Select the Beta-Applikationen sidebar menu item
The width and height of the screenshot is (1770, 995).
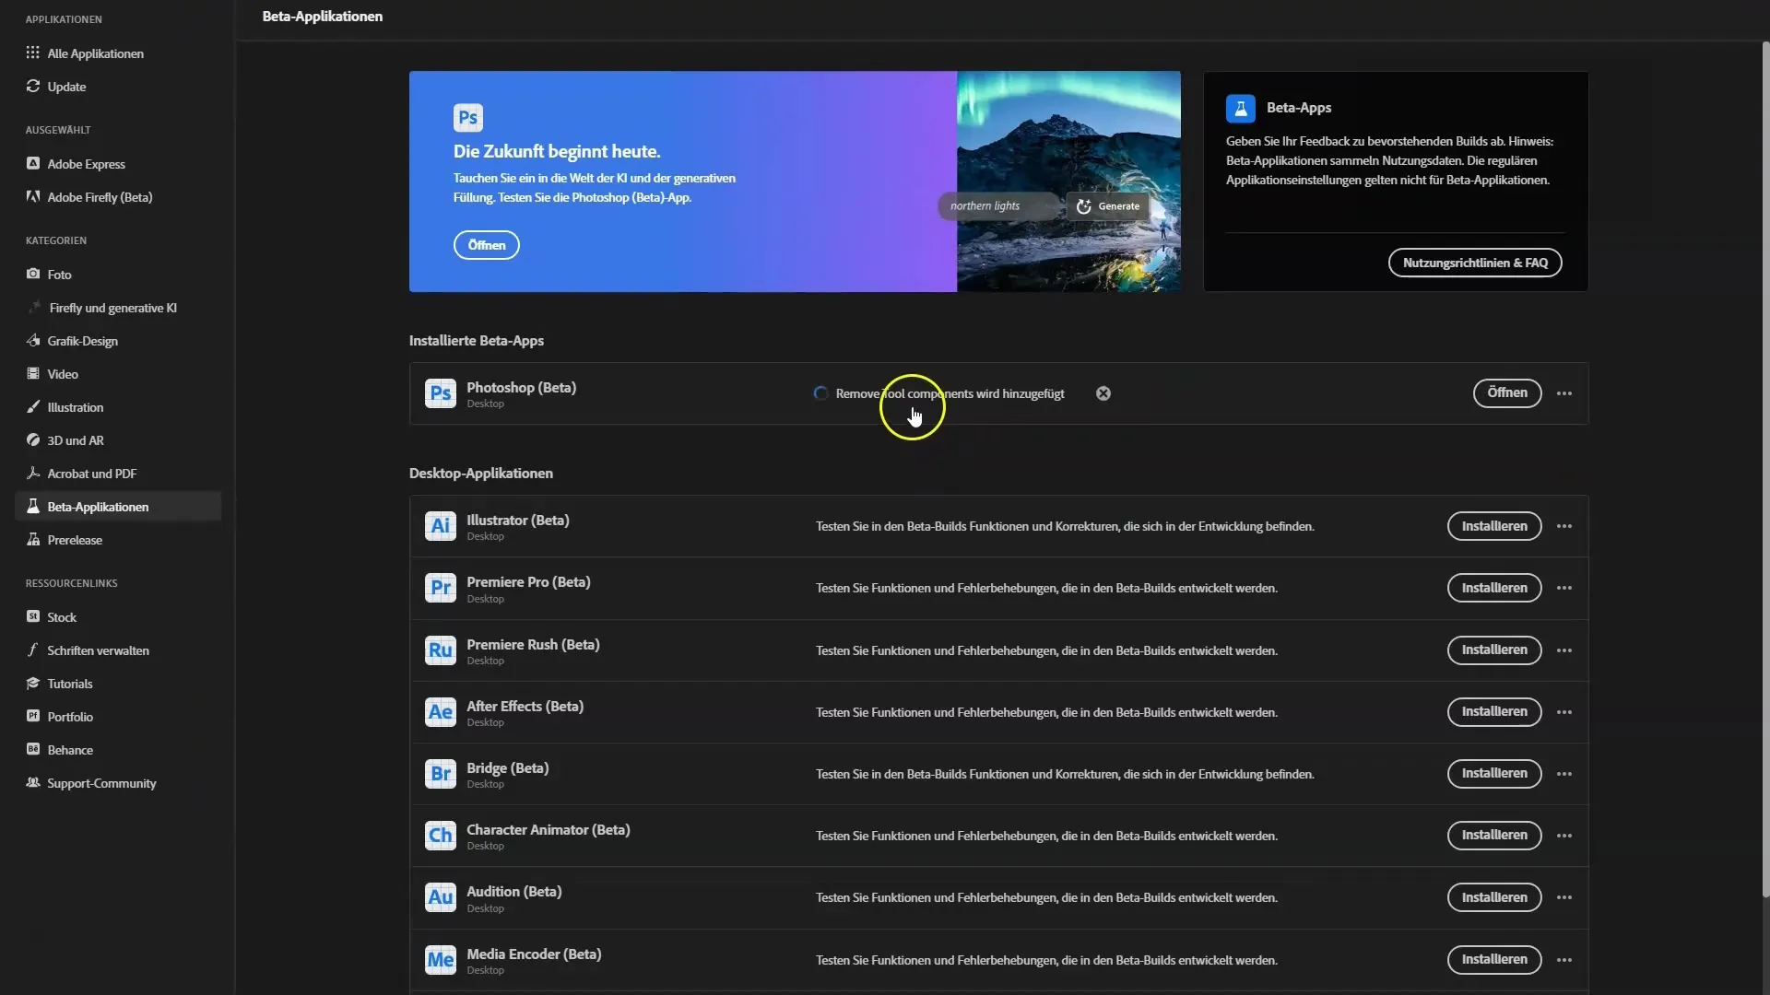click(97, 506)
